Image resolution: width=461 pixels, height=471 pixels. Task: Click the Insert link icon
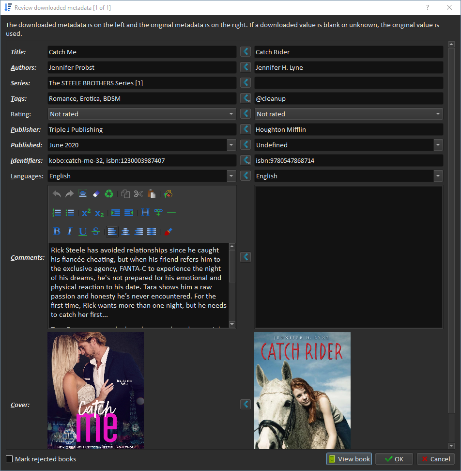point(158,213)
